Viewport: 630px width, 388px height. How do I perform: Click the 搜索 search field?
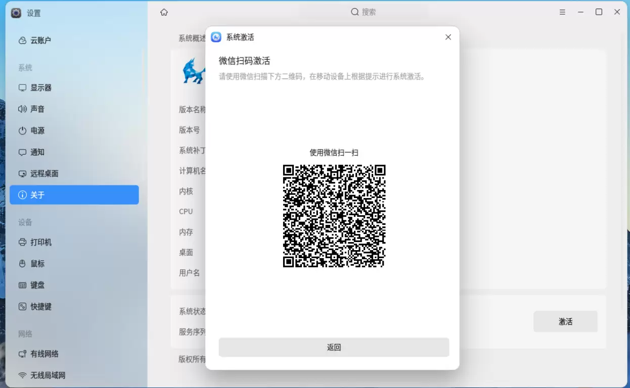(364, 12)
